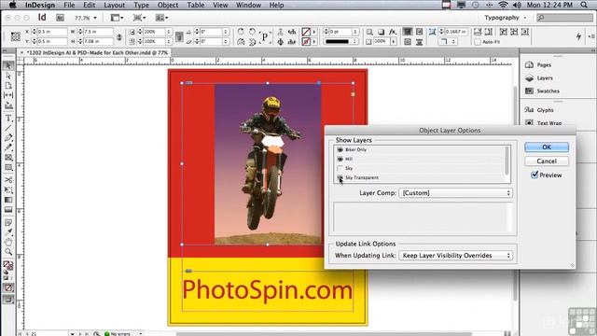Select the Gap tool

coord(8,95)
